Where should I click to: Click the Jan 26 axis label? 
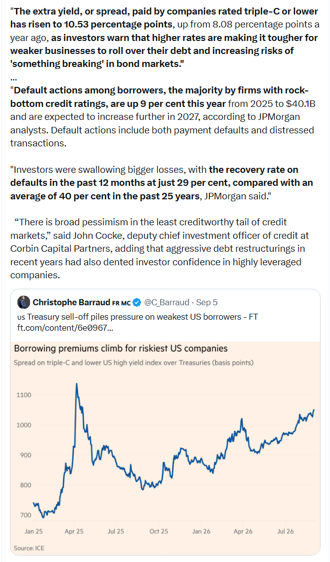tap(201, 531)
